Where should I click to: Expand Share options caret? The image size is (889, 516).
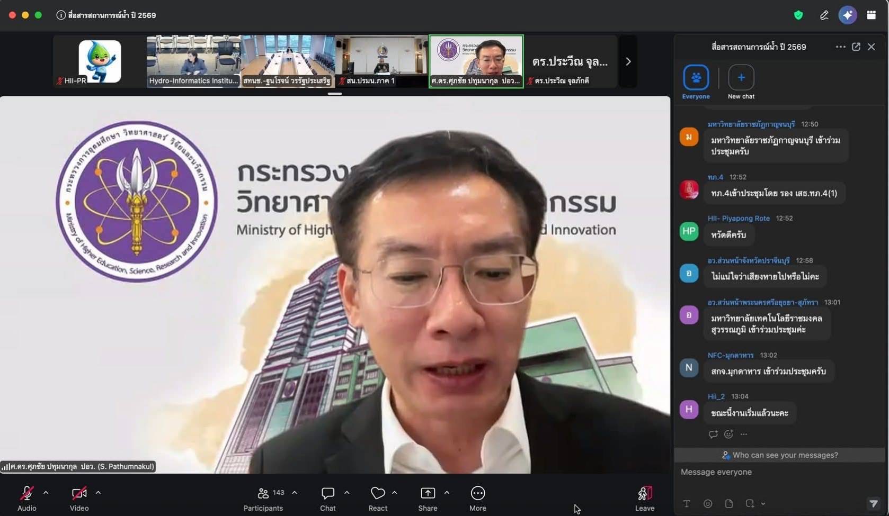coord(447,493)
